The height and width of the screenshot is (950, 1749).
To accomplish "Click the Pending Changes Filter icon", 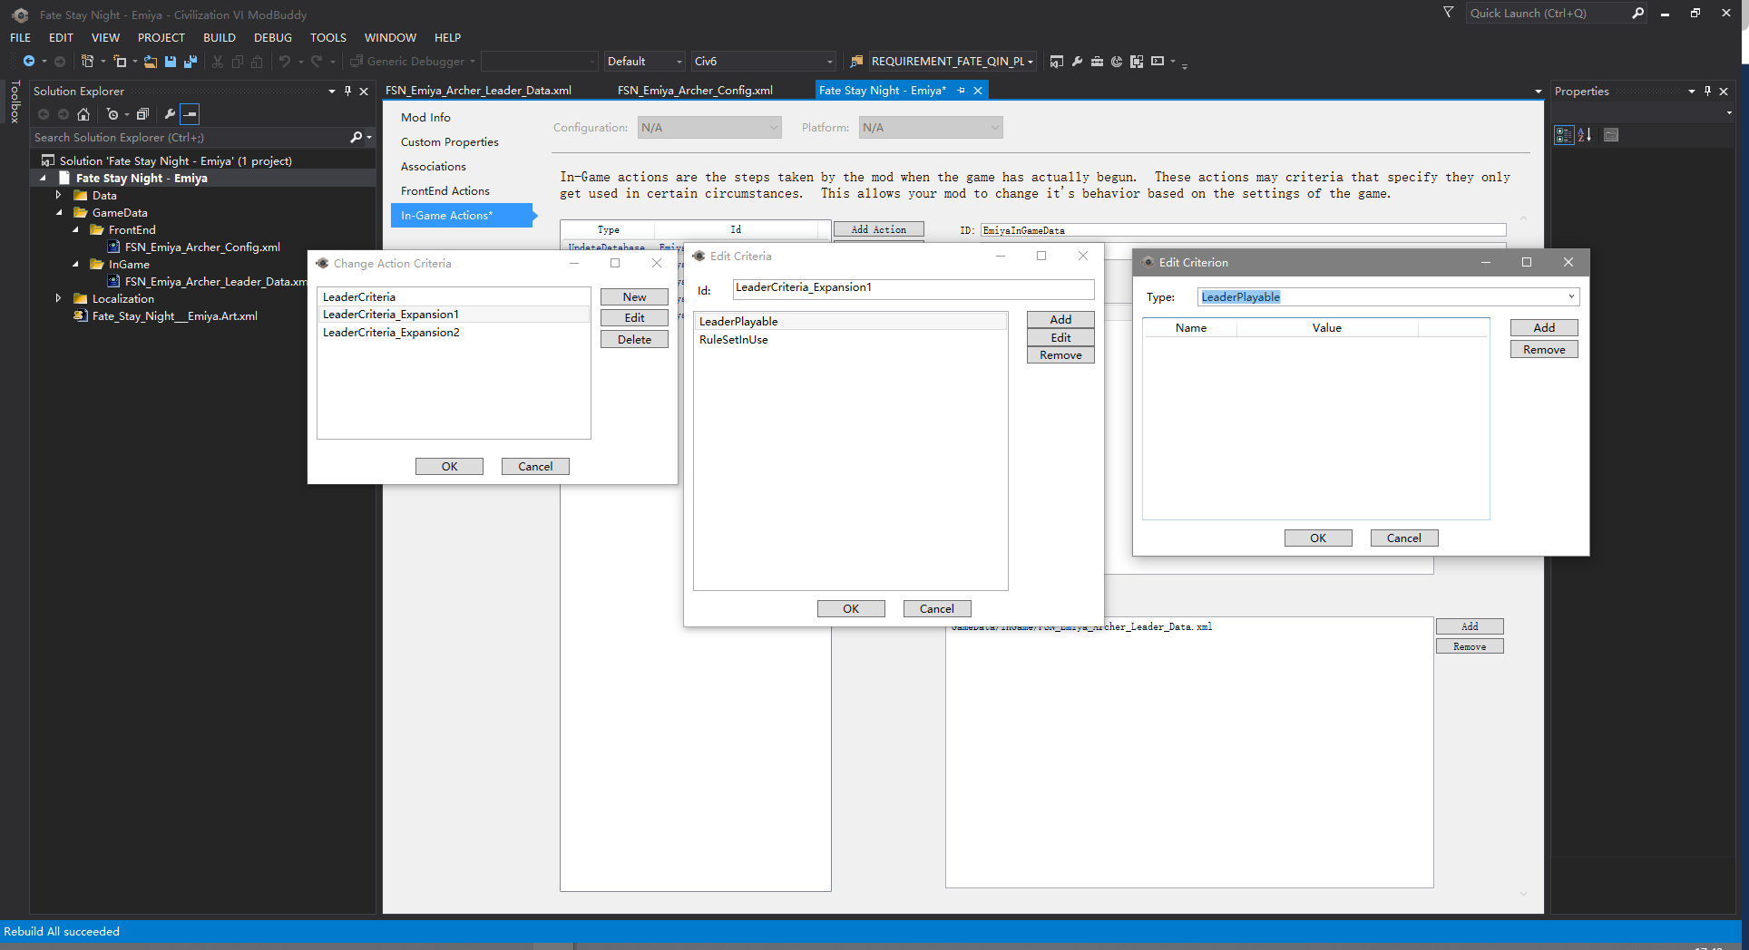I will point(112,114).
